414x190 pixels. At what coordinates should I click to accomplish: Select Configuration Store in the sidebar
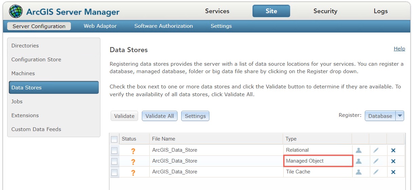click(36, 60)
